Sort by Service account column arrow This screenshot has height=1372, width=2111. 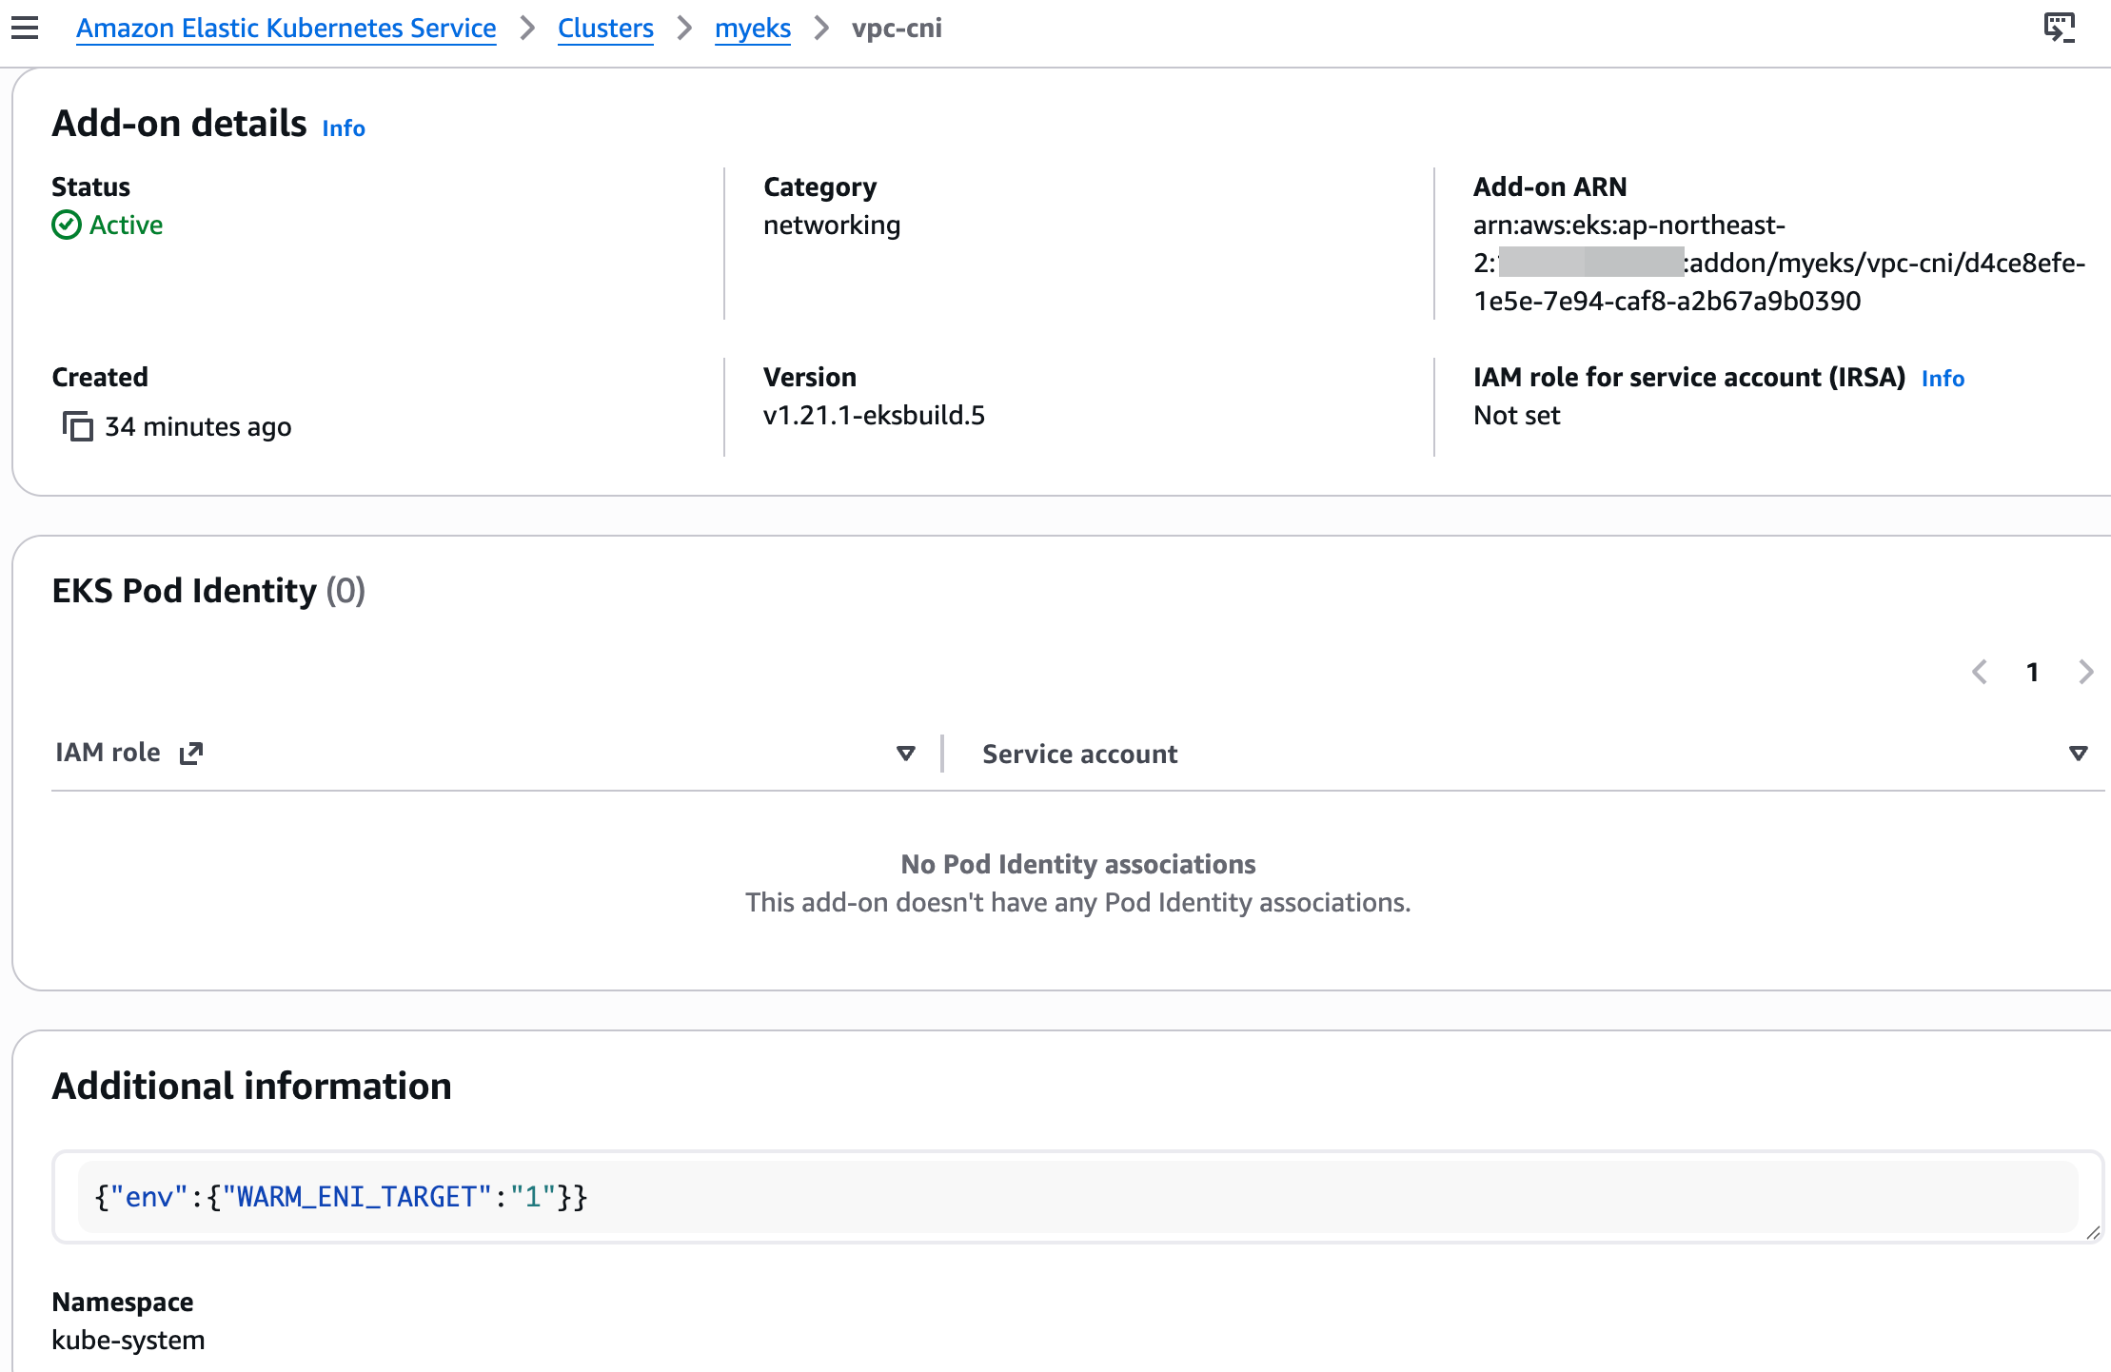[2078, 753]
